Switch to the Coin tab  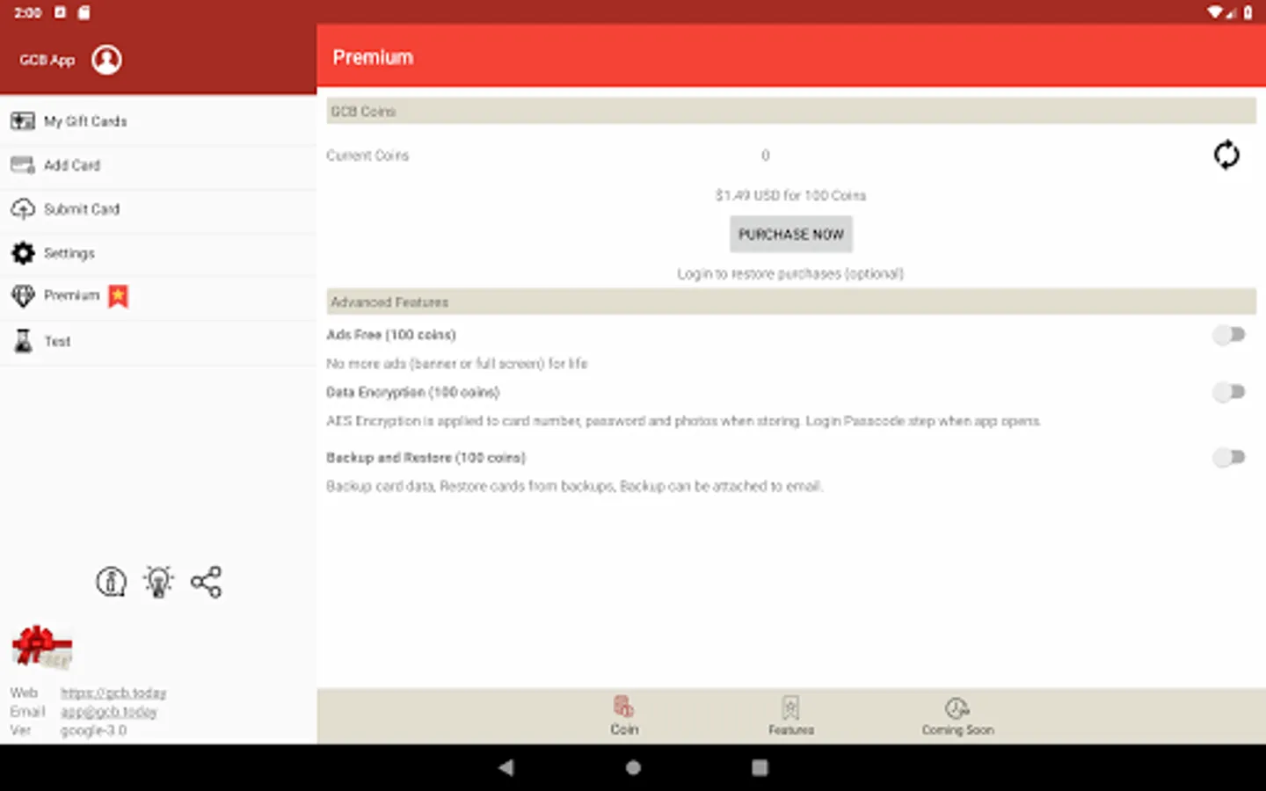[x=624, y=716]
